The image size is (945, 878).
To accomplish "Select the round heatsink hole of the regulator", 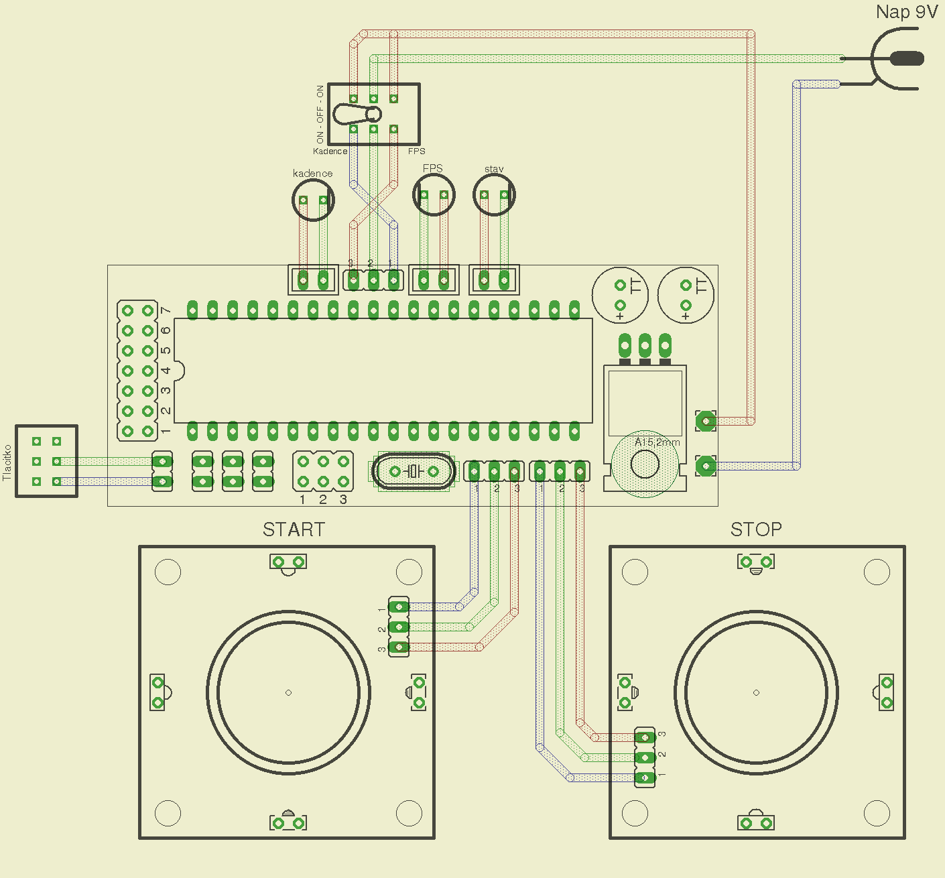I will click(645, 464).
